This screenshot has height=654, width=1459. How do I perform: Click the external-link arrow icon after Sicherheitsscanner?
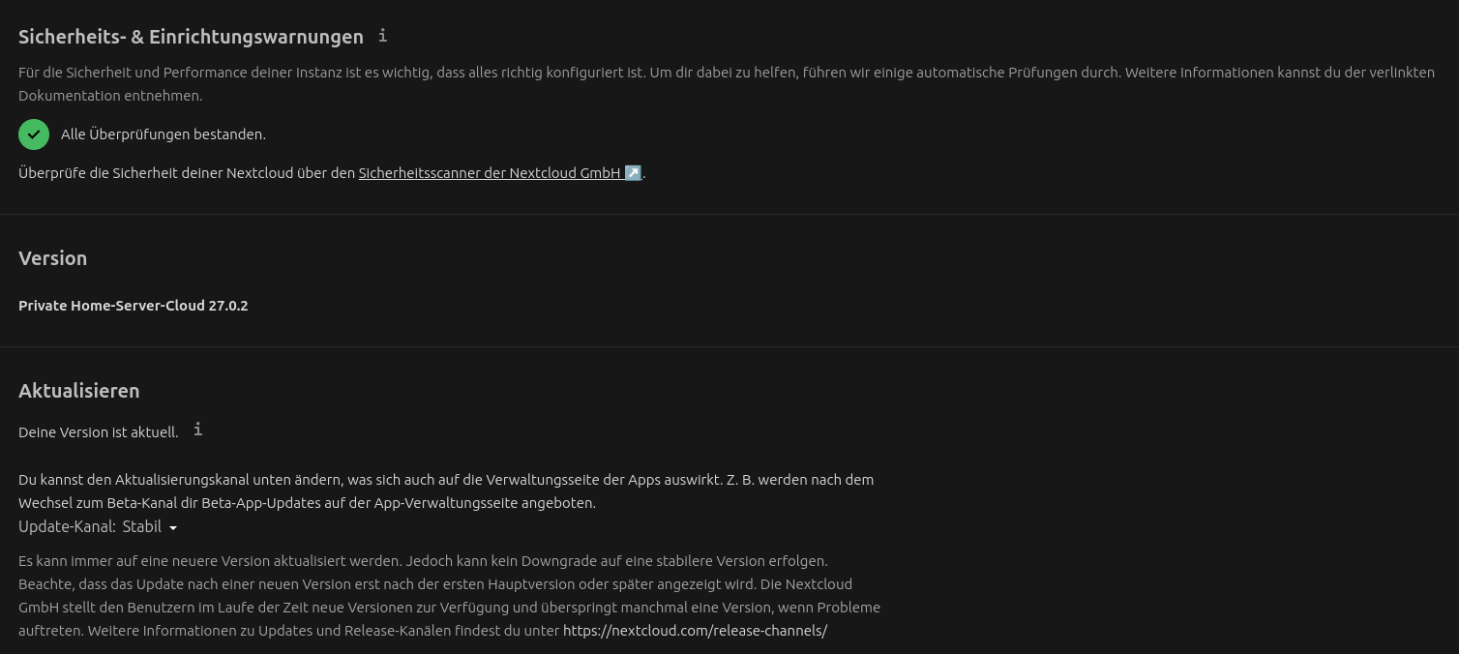pyautogui.click(x=633, y=173)
